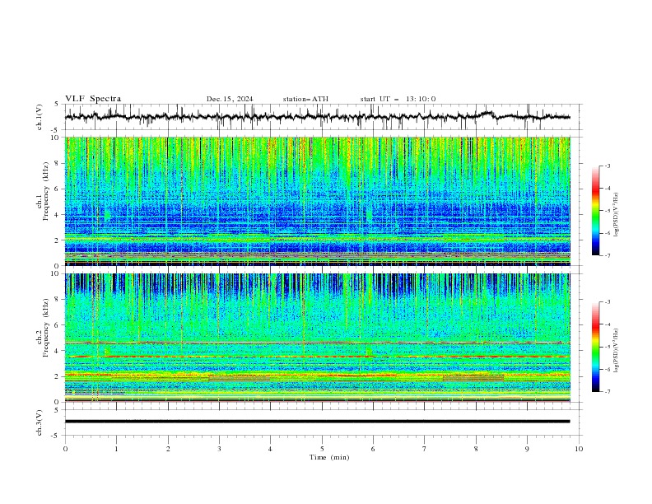
Task: Click the ch.1 spectrogram color bar
Action: [595, 211]
